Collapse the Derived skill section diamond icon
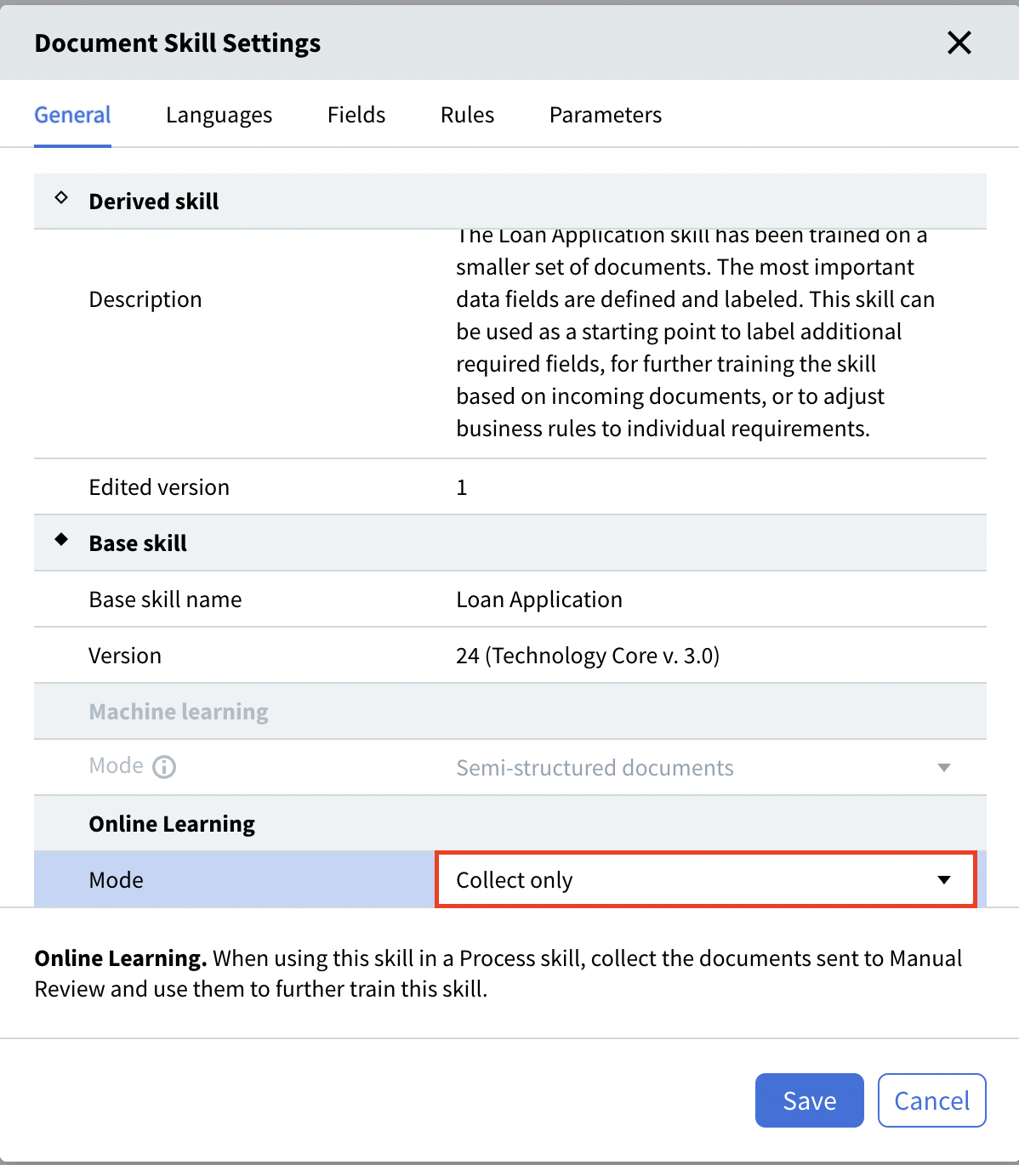Image resolution: width=1019 pixels, height=1165 pixels. pos(61,198)
